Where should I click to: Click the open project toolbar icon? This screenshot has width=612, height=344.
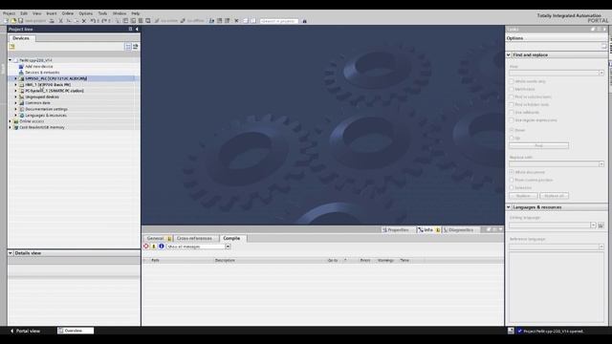pos(13,21)
